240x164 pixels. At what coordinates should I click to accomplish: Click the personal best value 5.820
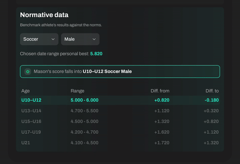pos(96,54)
